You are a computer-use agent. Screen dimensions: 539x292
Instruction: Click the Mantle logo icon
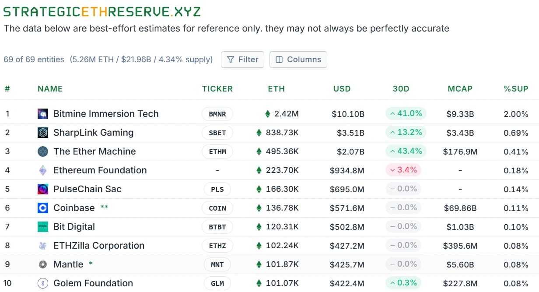(x=42, y=264)
